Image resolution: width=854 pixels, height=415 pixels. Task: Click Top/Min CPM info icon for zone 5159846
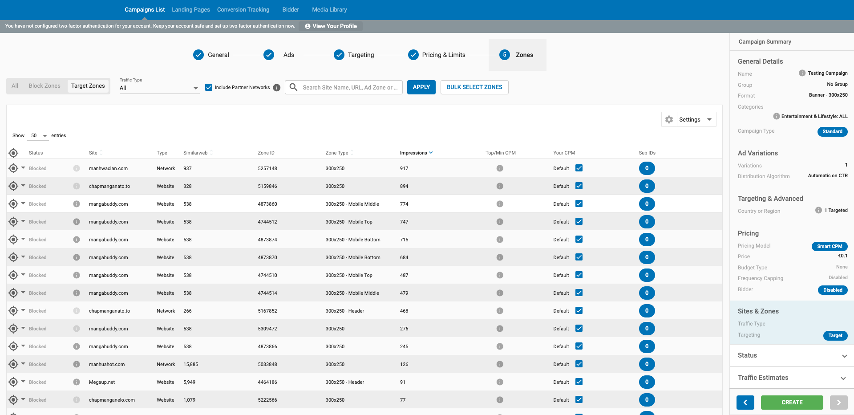(500, 186)
